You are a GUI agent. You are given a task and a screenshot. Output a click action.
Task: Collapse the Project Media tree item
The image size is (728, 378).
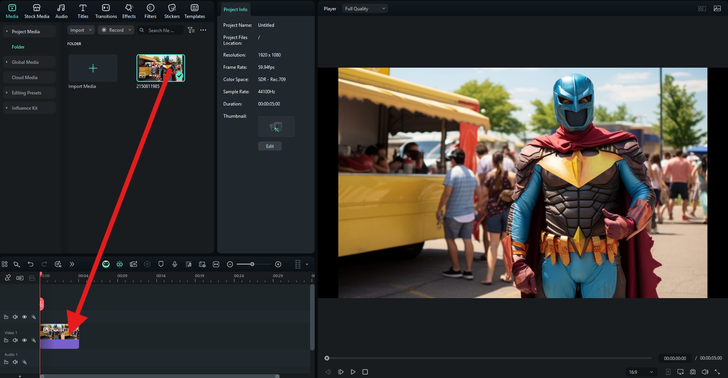point(6,31)
